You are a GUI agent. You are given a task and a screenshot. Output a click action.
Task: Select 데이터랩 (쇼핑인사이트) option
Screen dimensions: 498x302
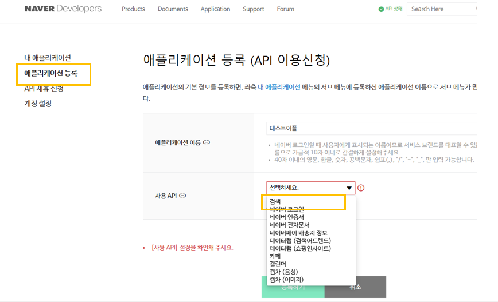[x=311, y=248]
